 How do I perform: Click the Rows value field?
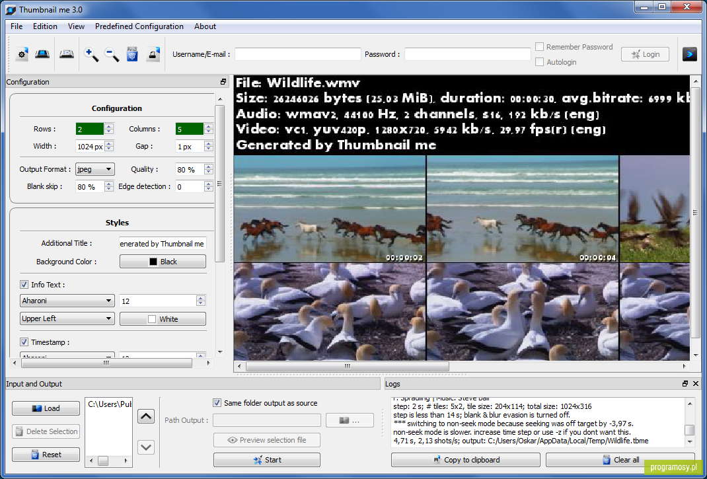pyautogui.click(x=90, y=129)
